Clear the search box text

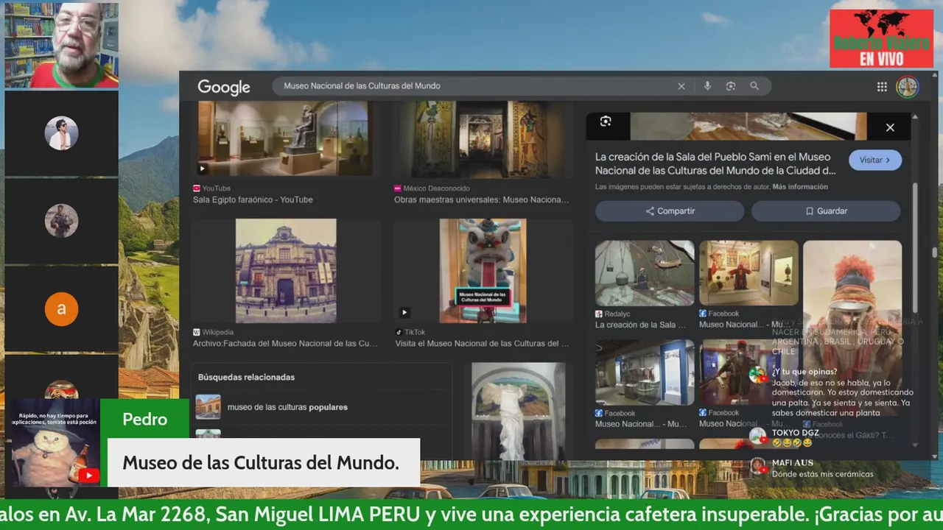[x=681, y=86]
